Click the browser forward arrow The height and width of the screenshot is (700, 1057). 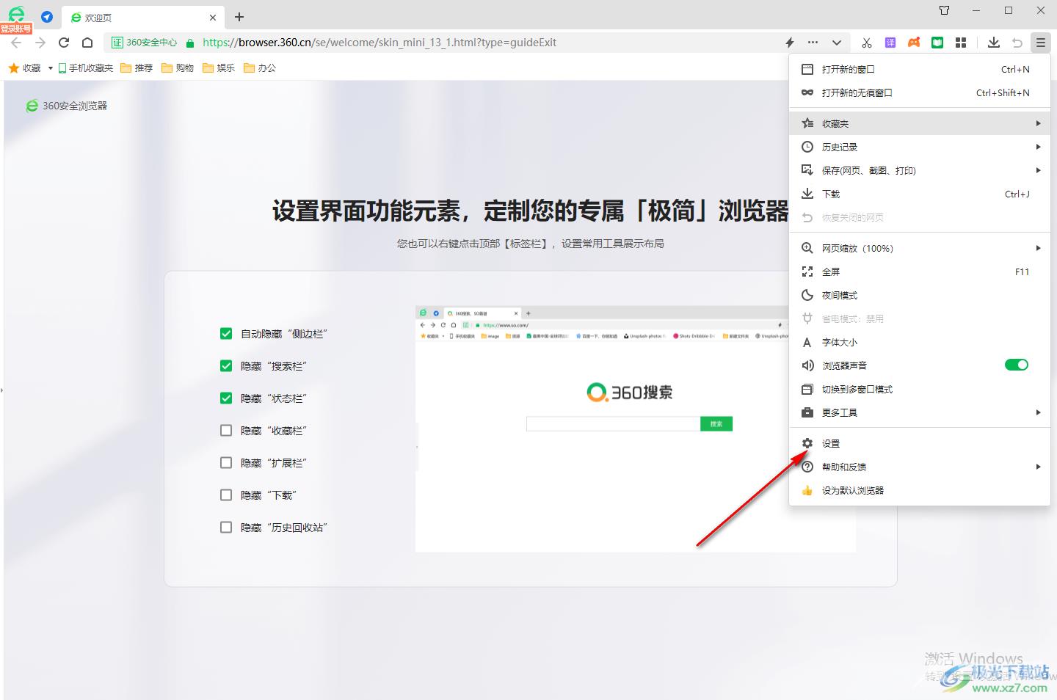(x=40, y=43)
